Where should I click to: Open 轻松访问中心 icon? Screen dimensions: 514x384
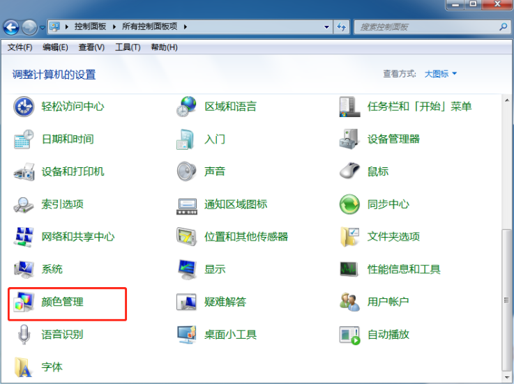click(24, 107)
